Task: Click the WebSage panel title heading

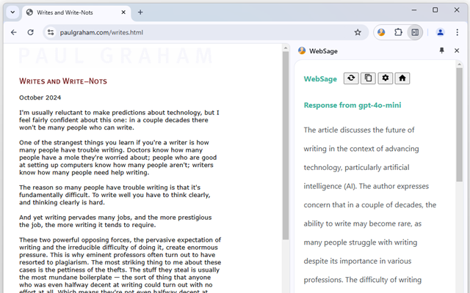Action: (x=323, y=51)
